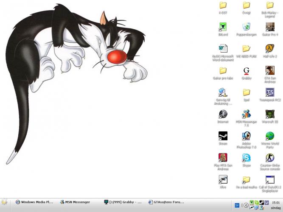Activate the Grabby window in taskbar

tap(123, 202)
